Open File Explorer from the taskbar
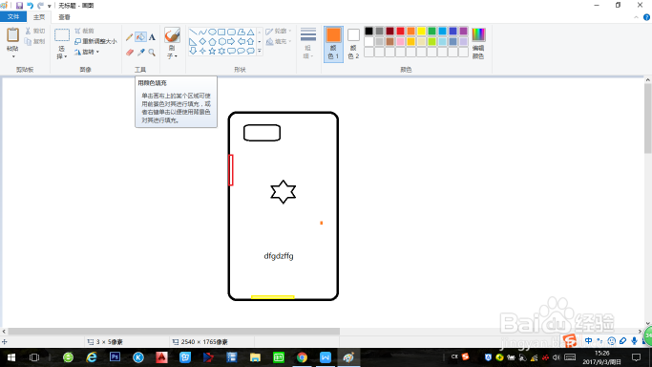Image resolution: width=652 pixels, height=367 pixels. pos(255,357)
